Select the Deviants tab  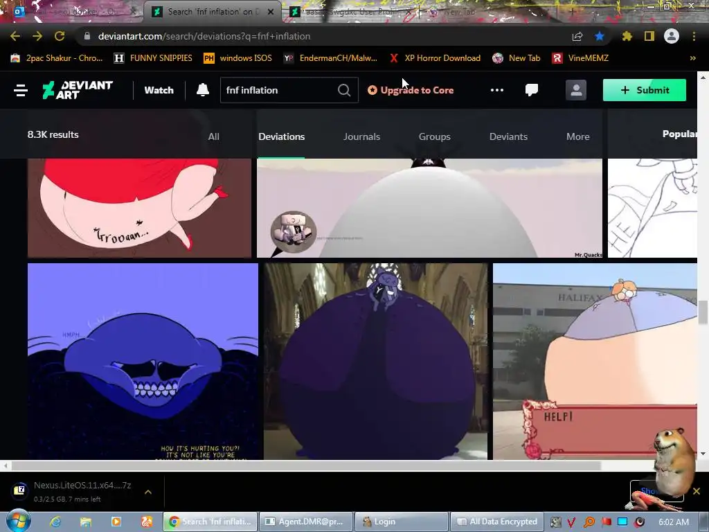508,136
